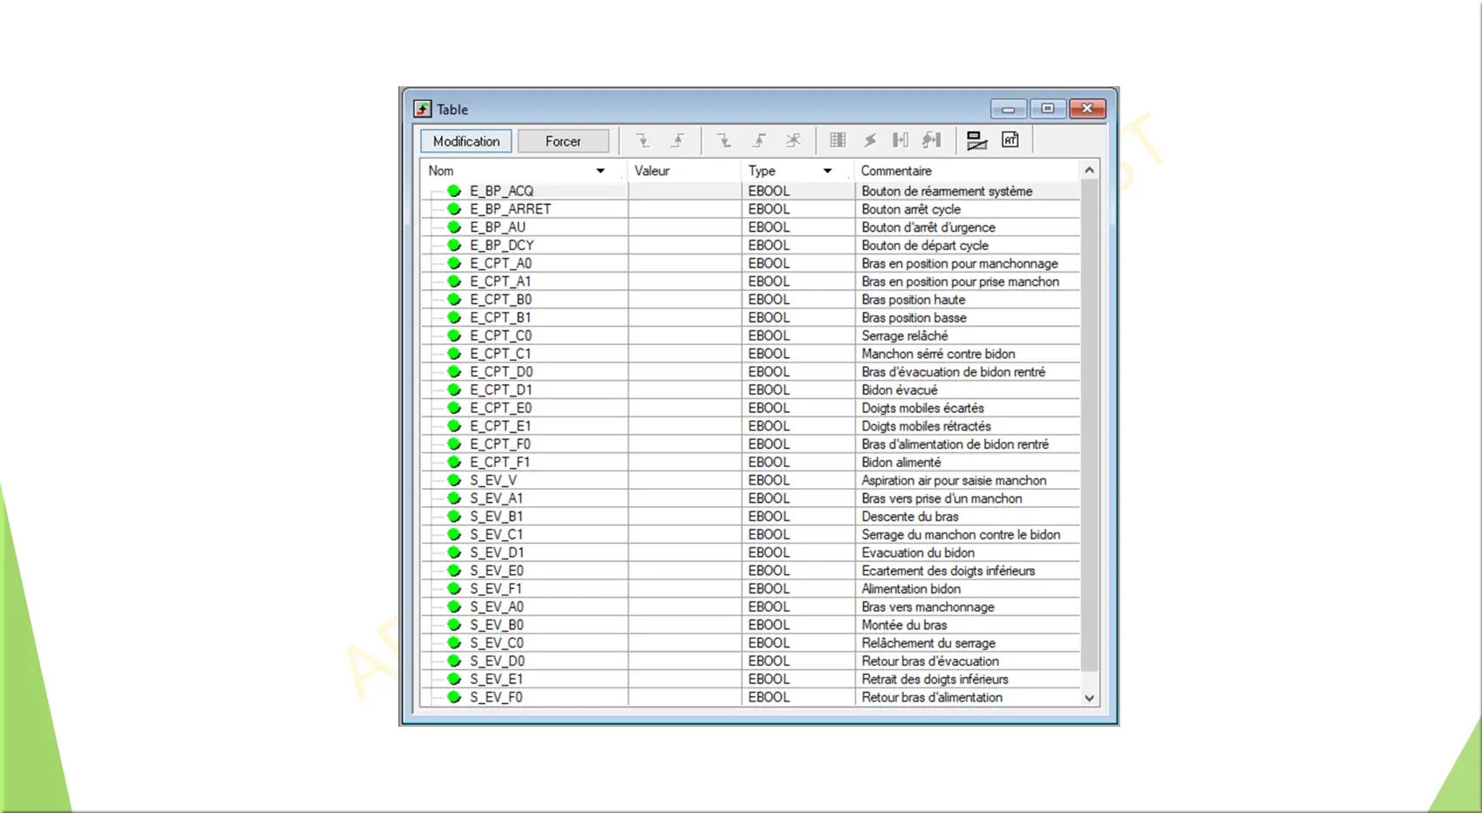Click the falling-edge arrow icon right of Forcer

point(642,140)
